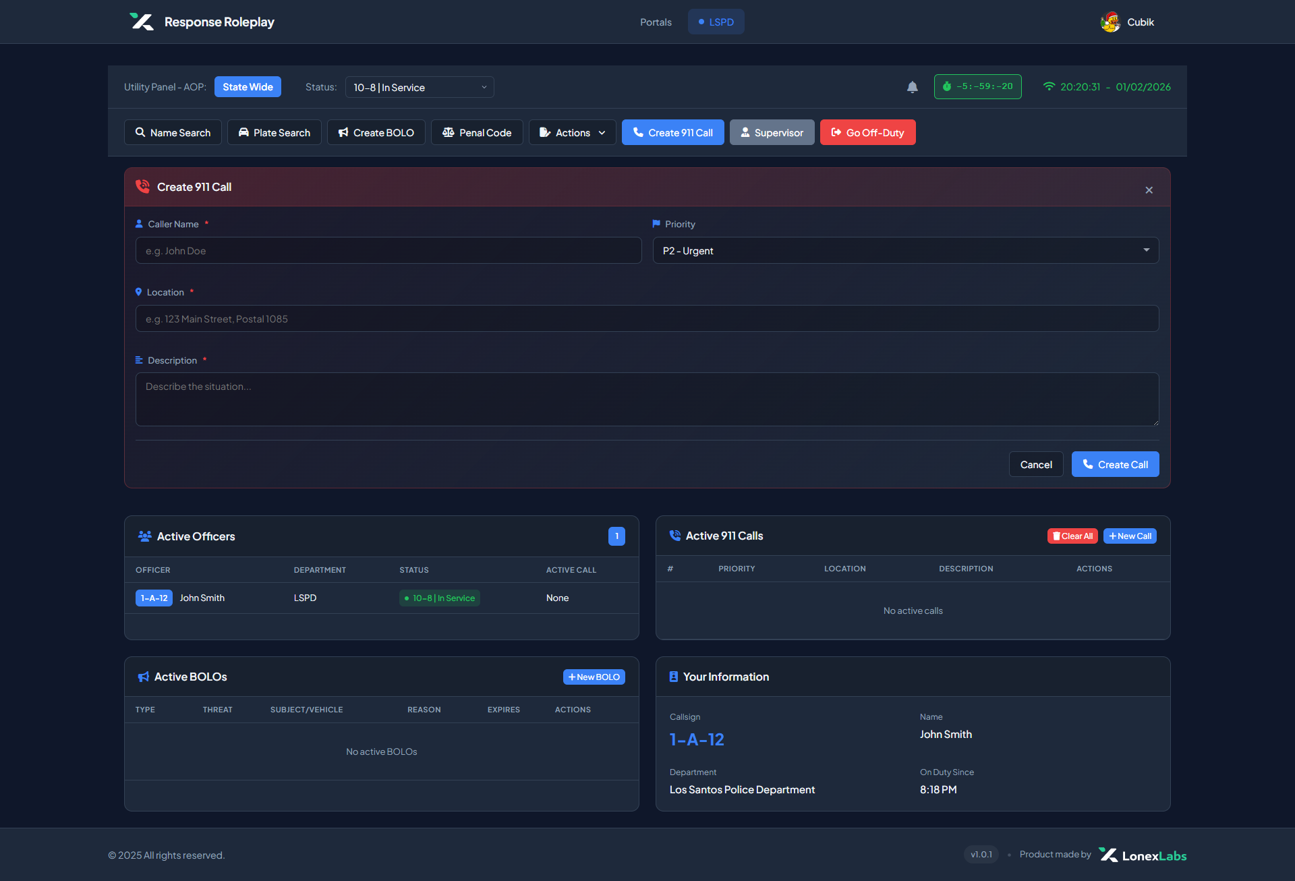Click into the Description text area
The height and width of the screenshot is (881, 1295).
click(647, 399)
